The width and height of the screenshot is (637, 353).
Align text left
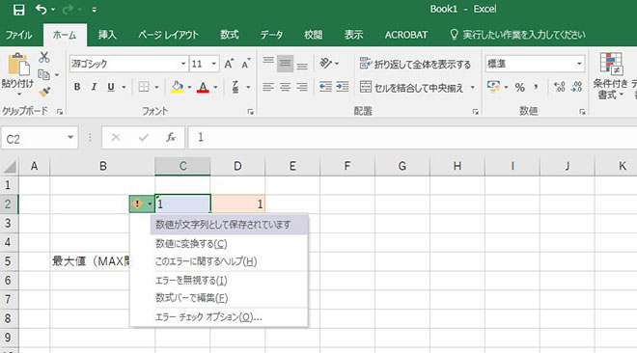pos(268,87)
